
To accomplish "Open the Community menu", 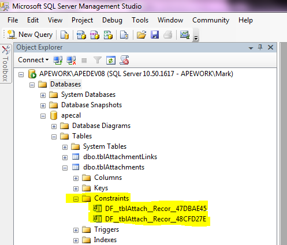I will coord(211,20).
